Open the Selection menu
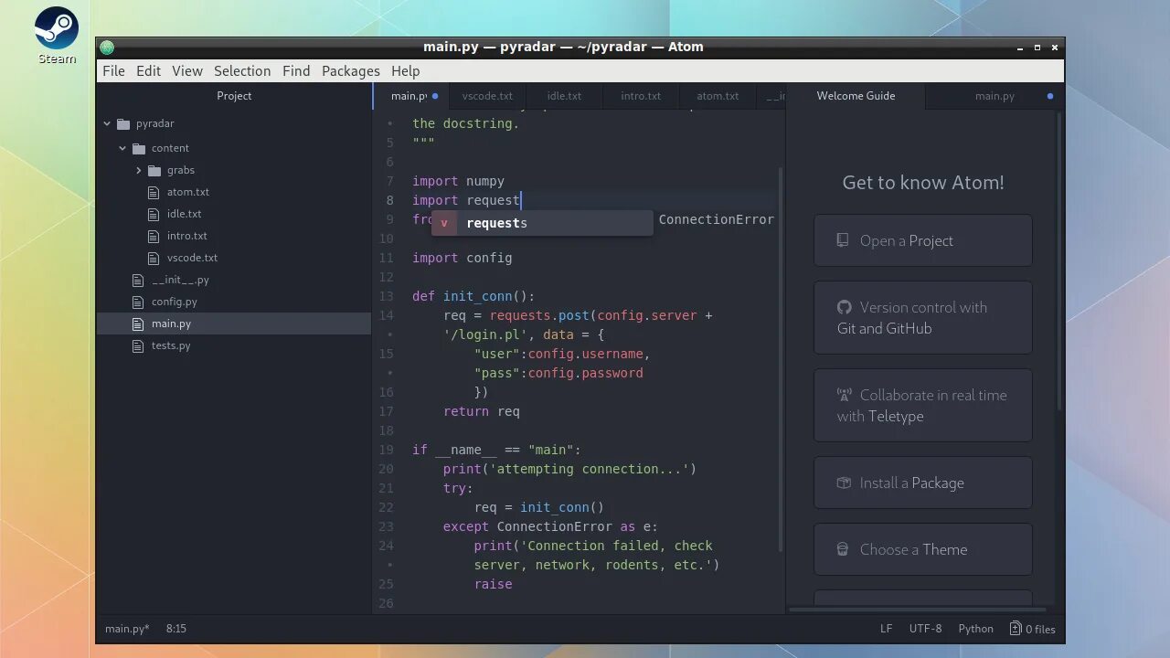 [242, 70]
